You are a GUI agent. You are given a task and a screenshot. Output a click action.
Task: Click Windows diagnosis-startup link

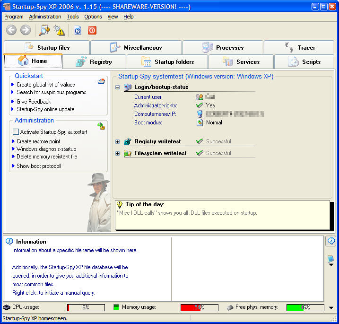46,149
